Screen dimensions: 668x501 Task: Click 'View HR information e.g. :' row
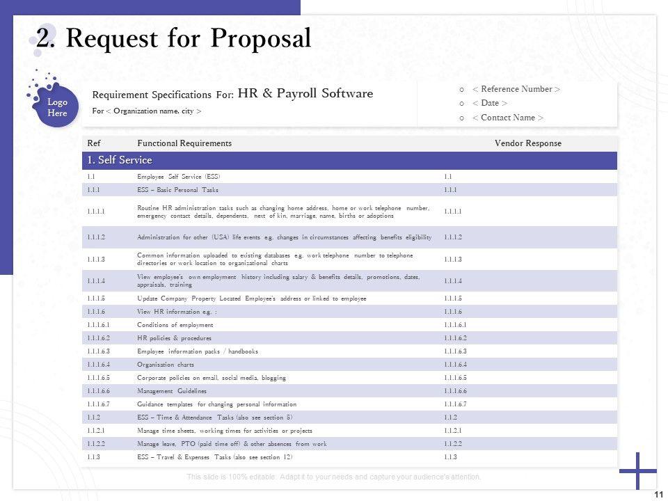pos(349,312)
